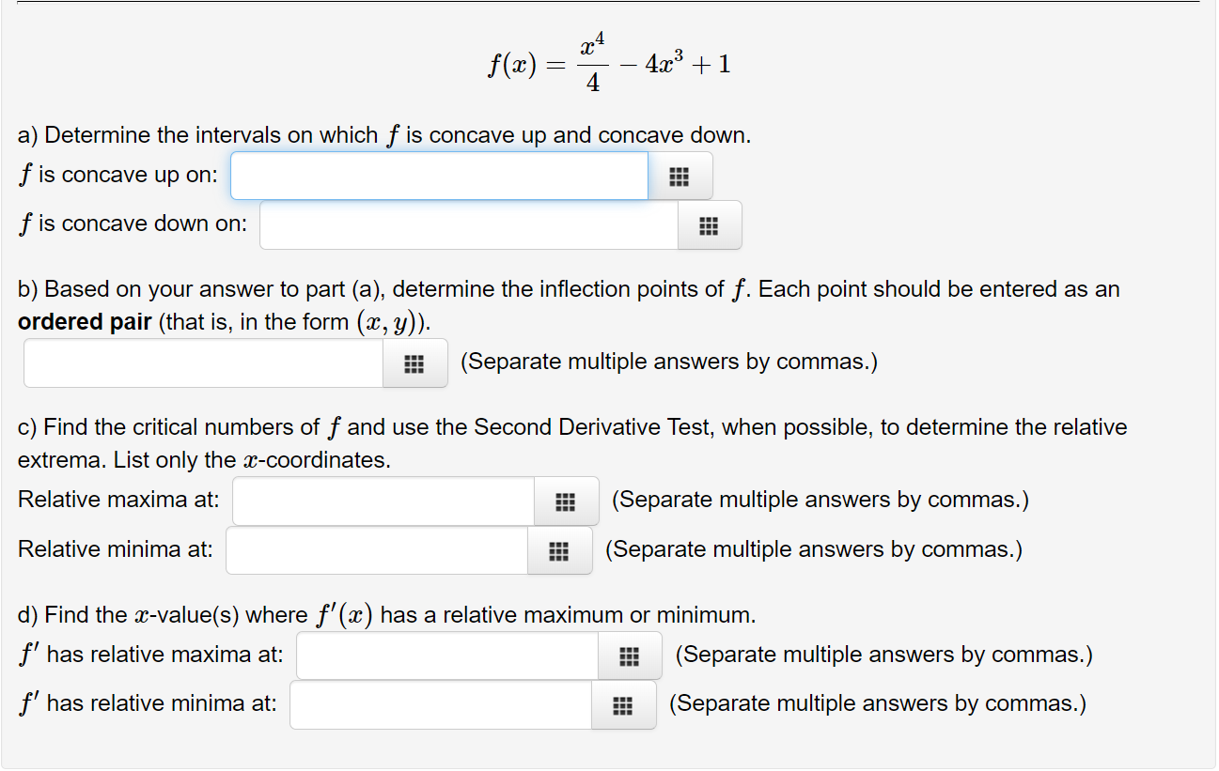Open the math keypad for concave down answer
Image resolution: width=1219 pixels, height=771 pixels.
tap(710, 225)
